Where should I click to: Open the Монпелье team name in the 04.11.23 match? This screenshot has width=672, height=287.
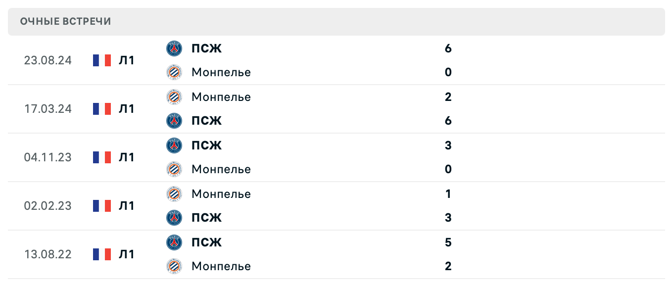pyautogui.click(x=221, y=169)
